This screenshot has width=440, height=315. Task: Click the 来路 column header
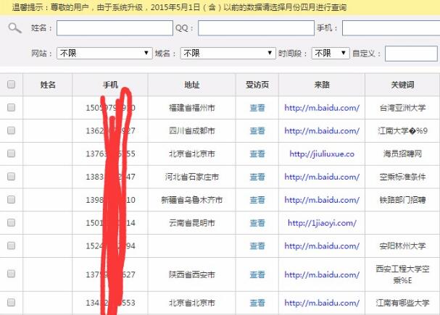322,85
